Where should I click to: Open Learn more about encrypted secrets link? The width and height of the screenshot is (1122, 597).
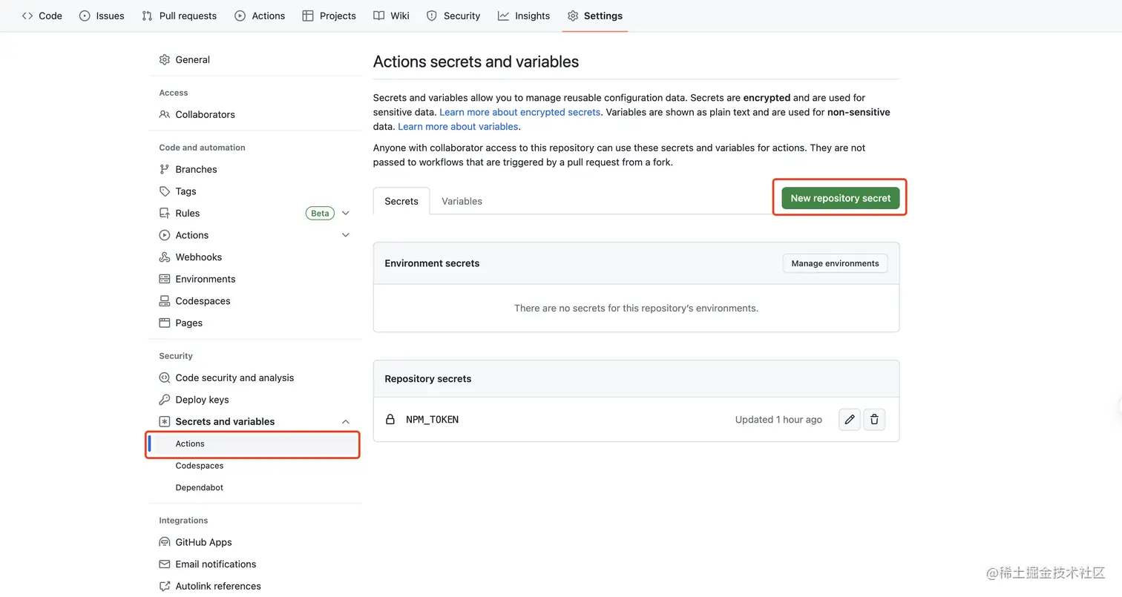tap(519, 112)
